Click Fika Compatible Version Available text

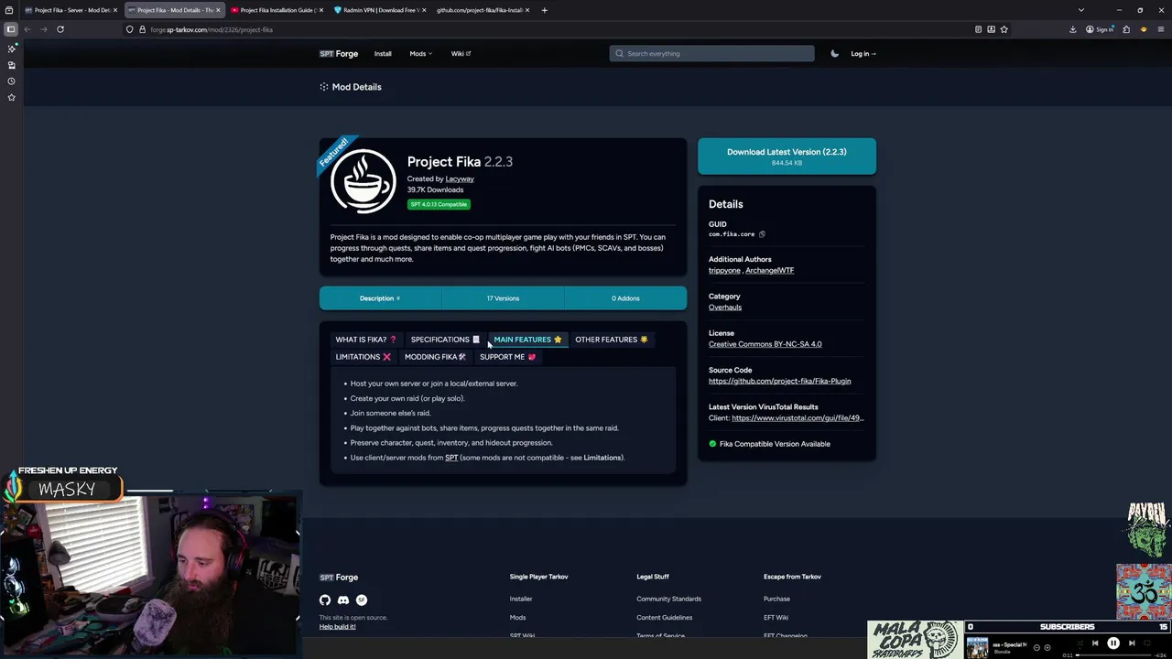point(775,444)
